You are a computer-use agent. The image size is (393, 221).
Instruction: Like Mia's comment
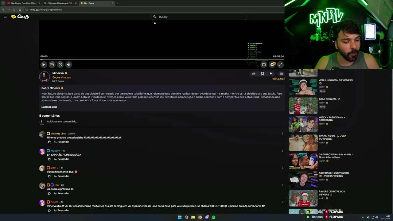pyautogui.click(x=49, y=193)
